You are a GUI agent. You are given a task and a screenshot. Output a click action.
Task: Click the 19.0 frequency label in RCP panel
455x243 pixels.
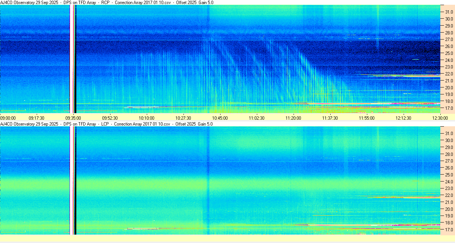[449, 95]
